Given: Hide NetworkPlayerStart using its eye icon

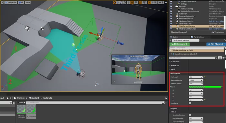Looking at the screenshot, I should 171,19.
